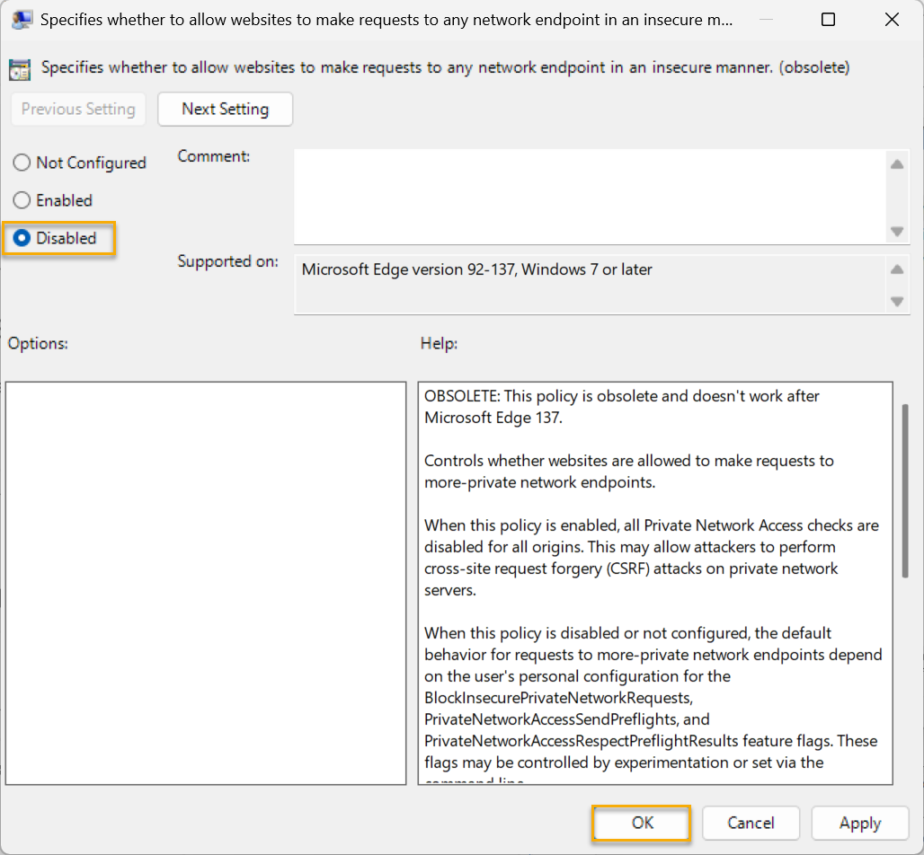The image size is (924, 855).
Task: Click the policy setting icon beside the heading
Action: (x=20, y=68)
